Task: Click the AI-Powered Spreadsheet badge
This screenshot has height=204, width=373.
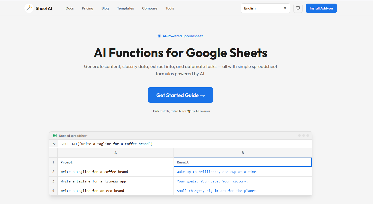Action: click(180, 36)
